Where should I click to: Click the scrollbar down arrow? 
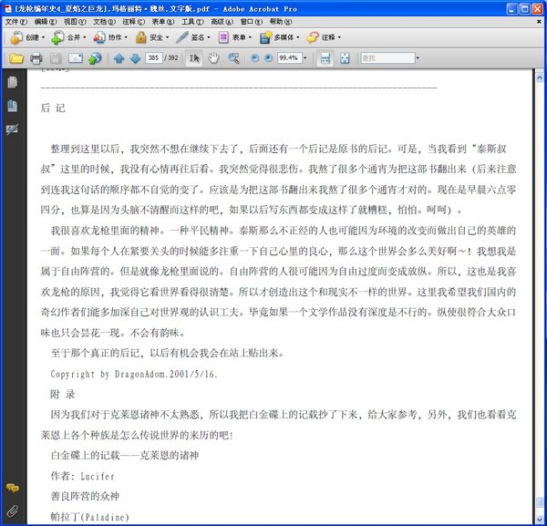pos(540,520)
